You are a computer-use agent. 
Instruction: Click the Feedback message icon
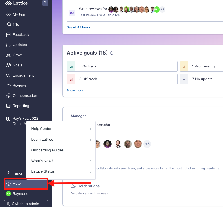coord(8,35)
